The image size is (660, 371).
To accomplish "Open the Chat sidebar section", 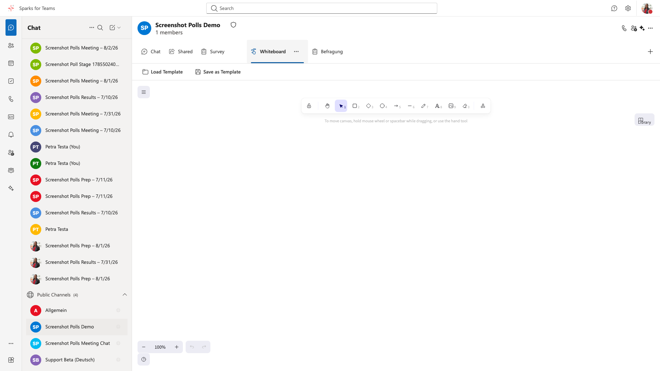I will 11,27.
